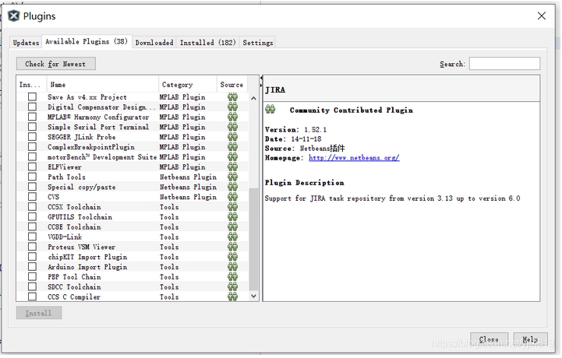Click source icon for VGDD-Link
The width and height of the screenshot is (562, 358).
tap(232, 237)
